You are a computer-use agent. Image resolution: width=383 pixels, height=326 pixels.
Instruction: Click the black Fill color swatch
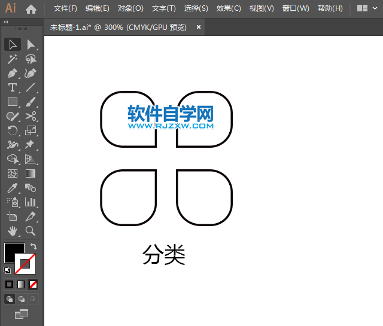tap(13, 252)
